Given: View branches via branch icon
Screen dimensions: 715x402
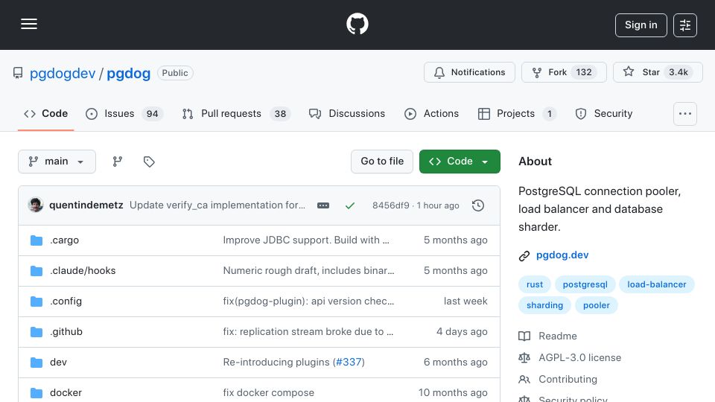Looking at the screenshot, I should point(118,162).
